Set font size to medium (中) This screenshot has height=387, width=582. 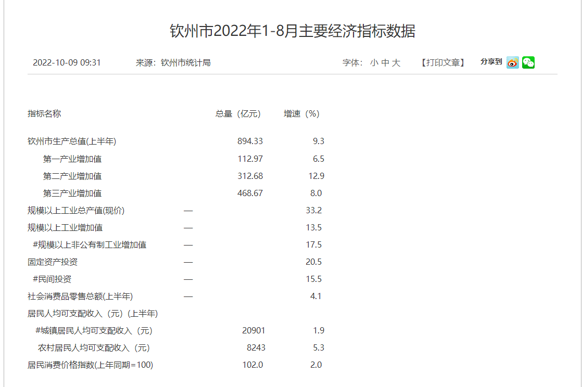pos(385,63)
